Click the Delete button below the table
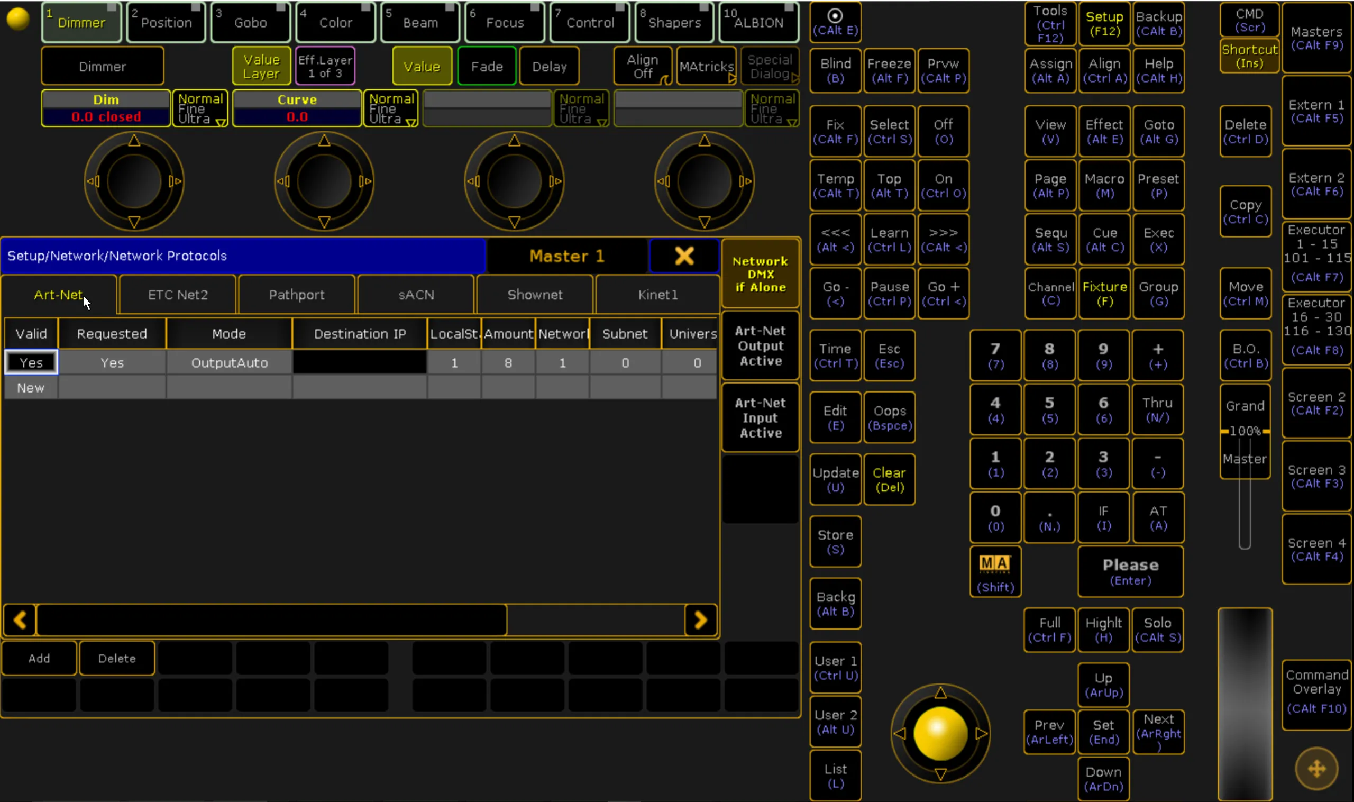Viewport: 1354px width, 802px height. pos(117,658)
